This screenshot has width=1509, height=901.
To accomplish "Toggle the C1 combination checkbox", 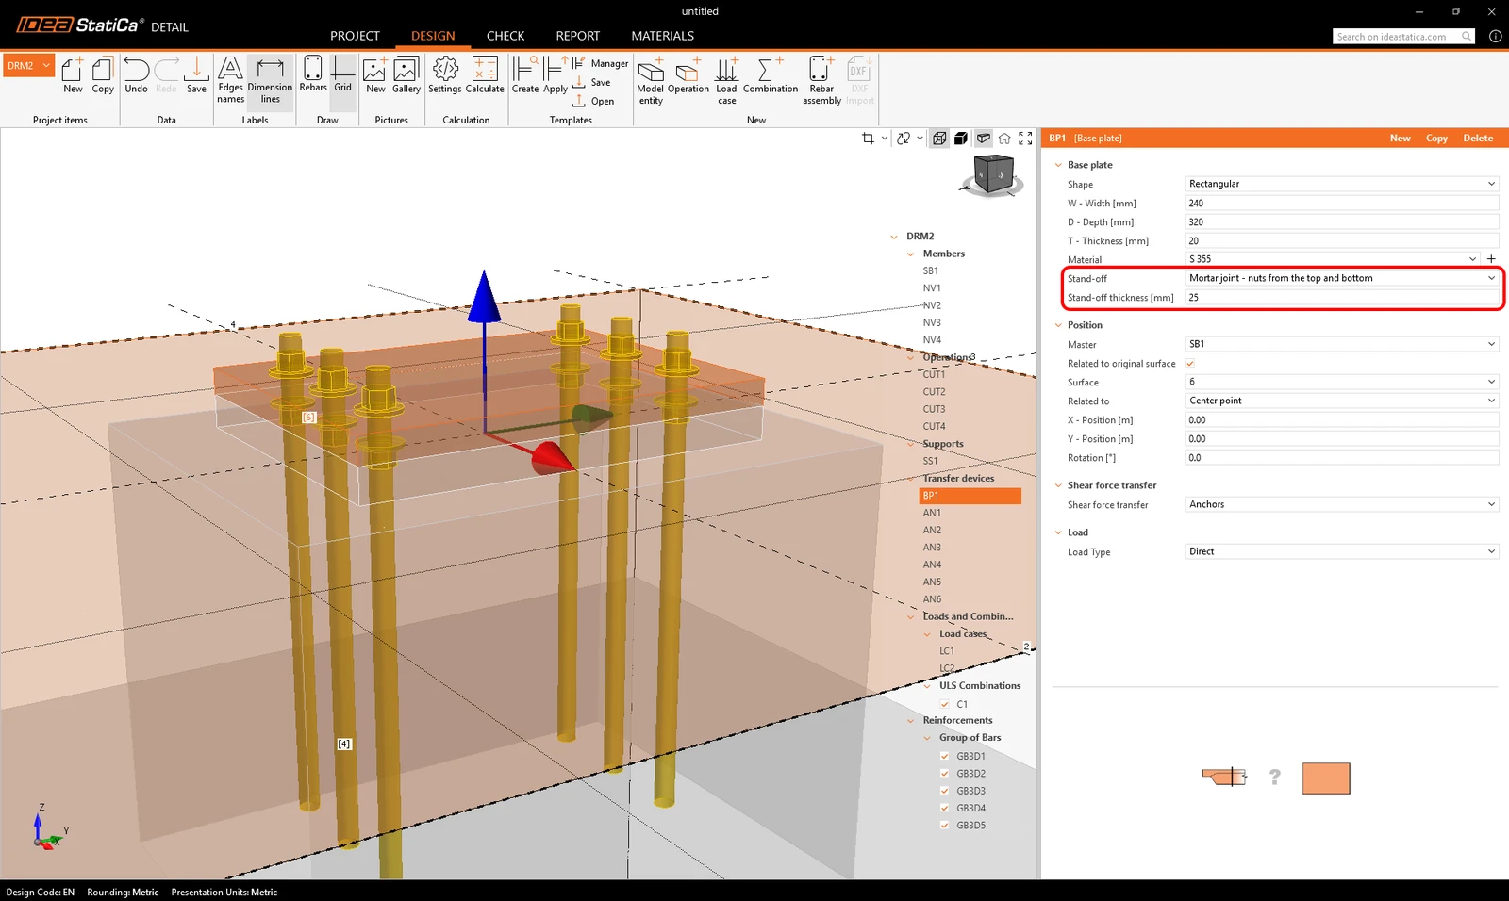I will [x=945, y=704].
